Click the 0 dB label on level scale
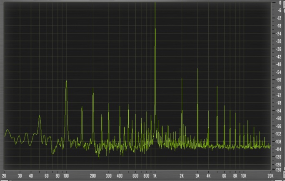285x181 pixels. 280,3
